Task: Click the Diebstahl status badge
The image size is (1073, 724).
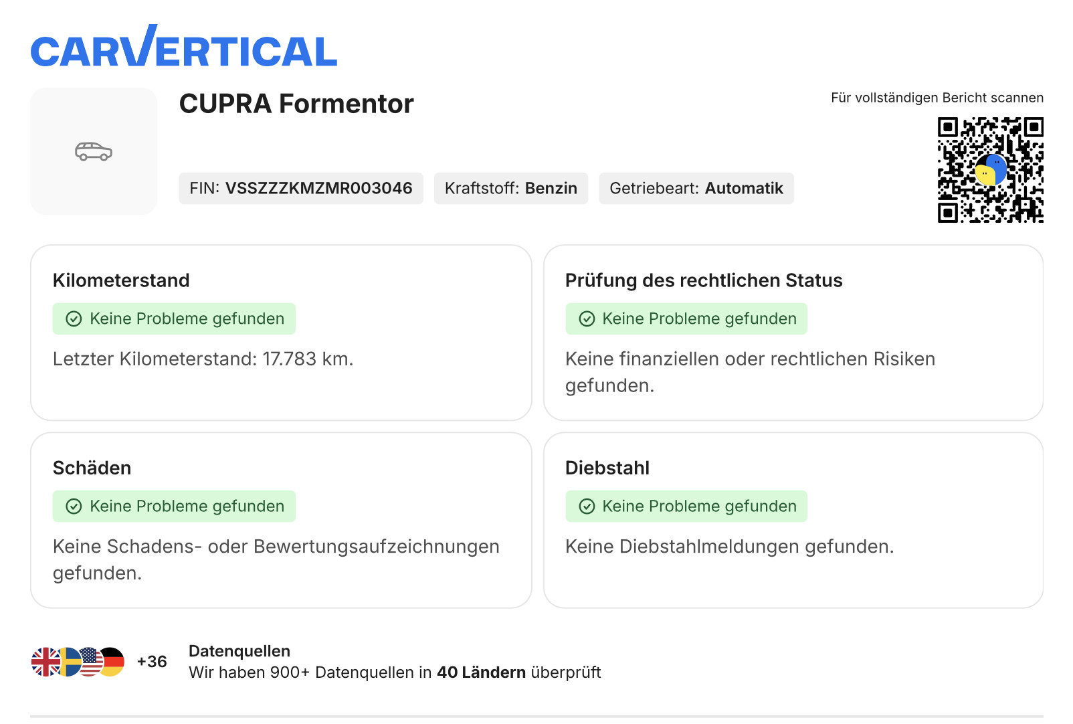Action: [686, 507]
